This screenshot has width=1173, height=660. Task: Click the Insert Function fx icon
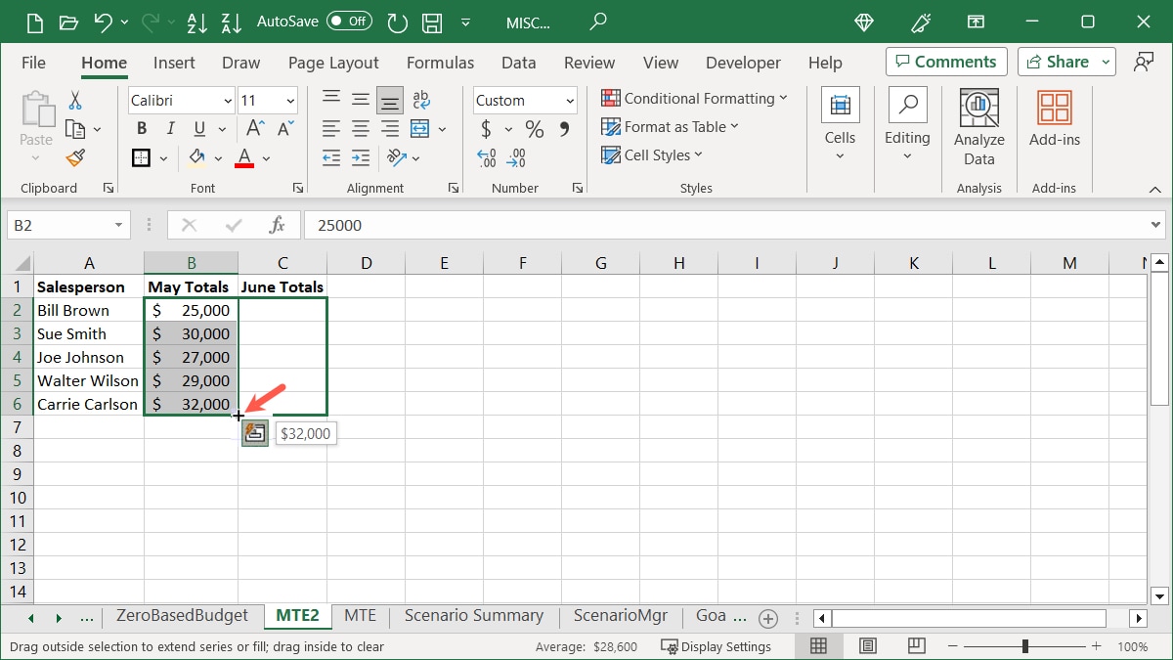[x=278, y=225]
